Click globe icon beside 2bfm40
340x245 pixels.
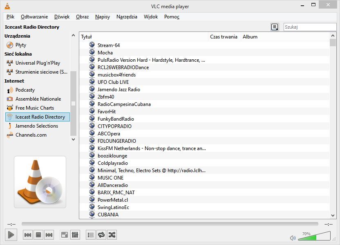pyautogui.click(x=92, y=97)
